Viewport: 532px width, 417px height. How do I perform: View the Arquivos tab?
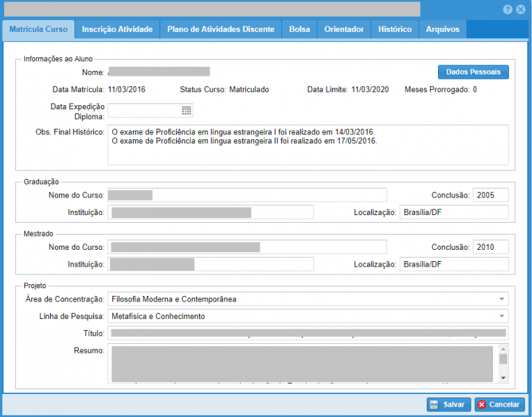(442, 29)
